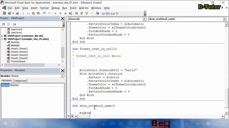Select UserForm2 in project tree

(16, 29)
